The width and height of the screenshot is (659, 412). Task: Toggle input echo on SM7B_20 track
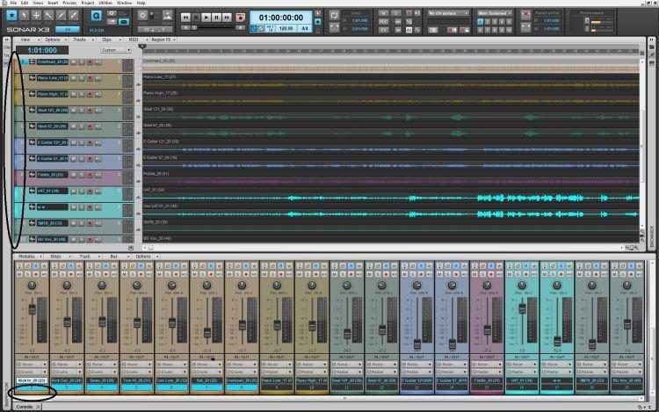[98, 223]
